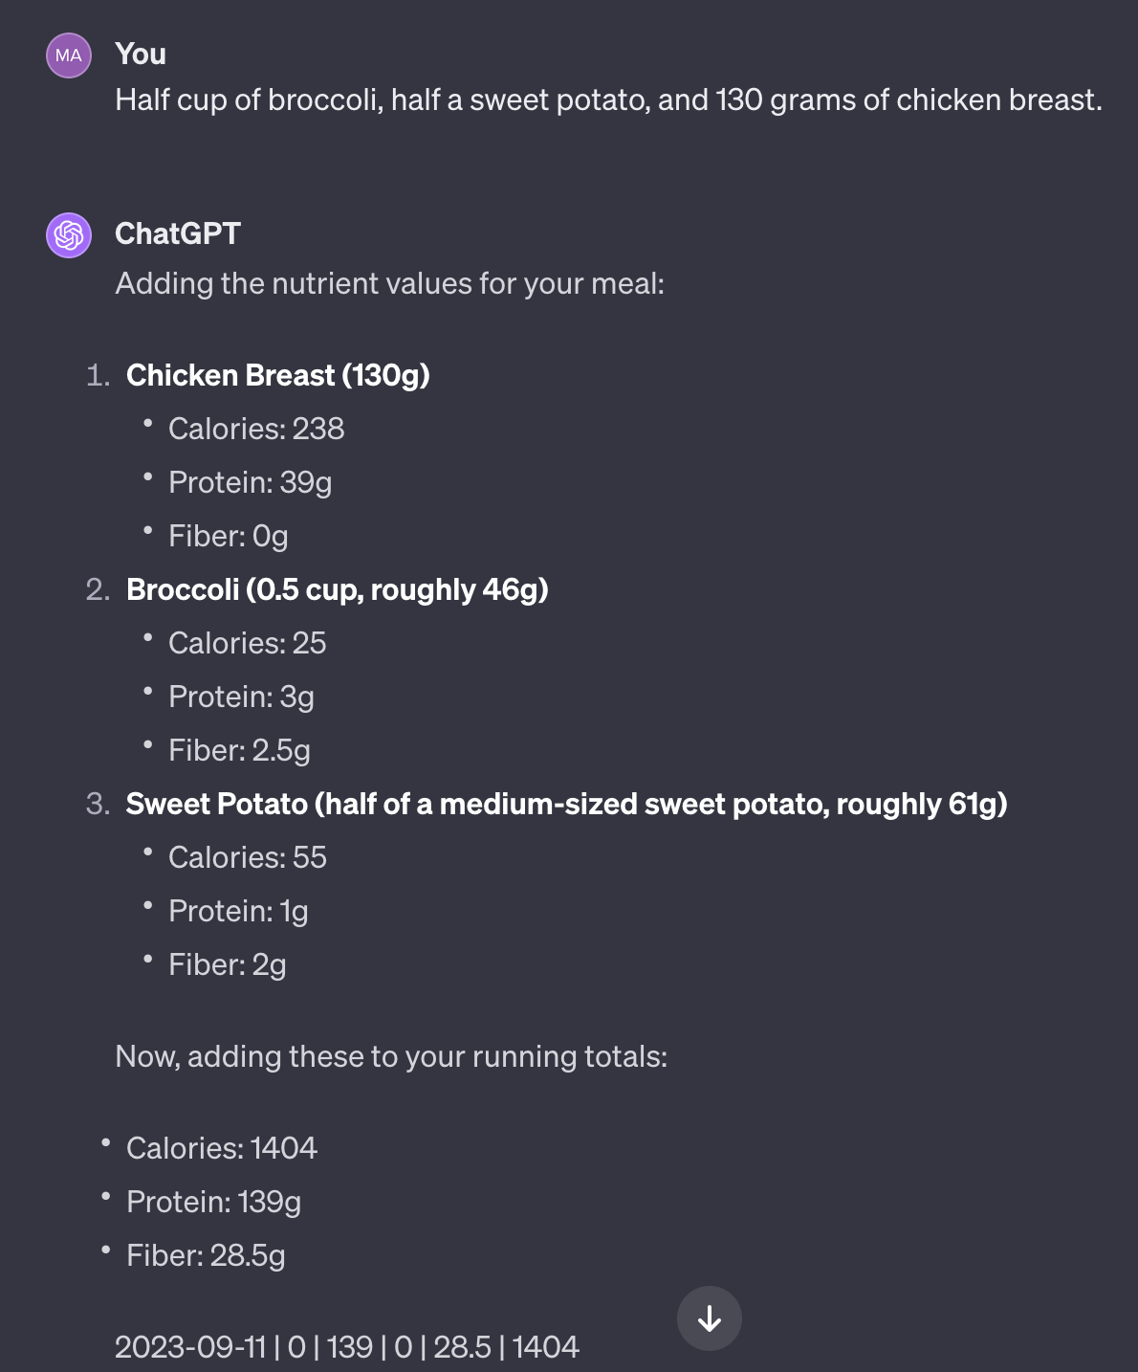This screenshot has width=1138, height=1372.
Task: Click the "You" sender name
Action: [x=141, y=55]
